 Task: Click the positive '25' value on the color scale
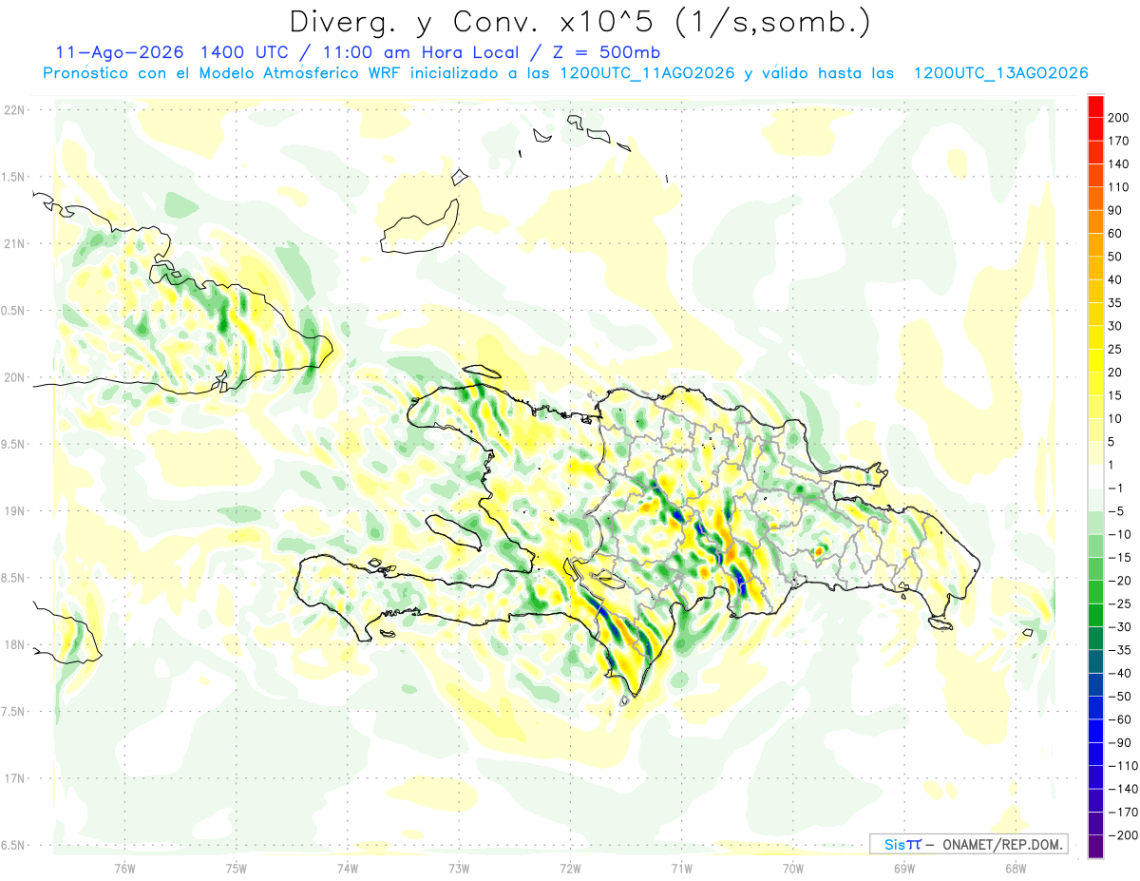pyautogui.click(x=1116, y=350)
